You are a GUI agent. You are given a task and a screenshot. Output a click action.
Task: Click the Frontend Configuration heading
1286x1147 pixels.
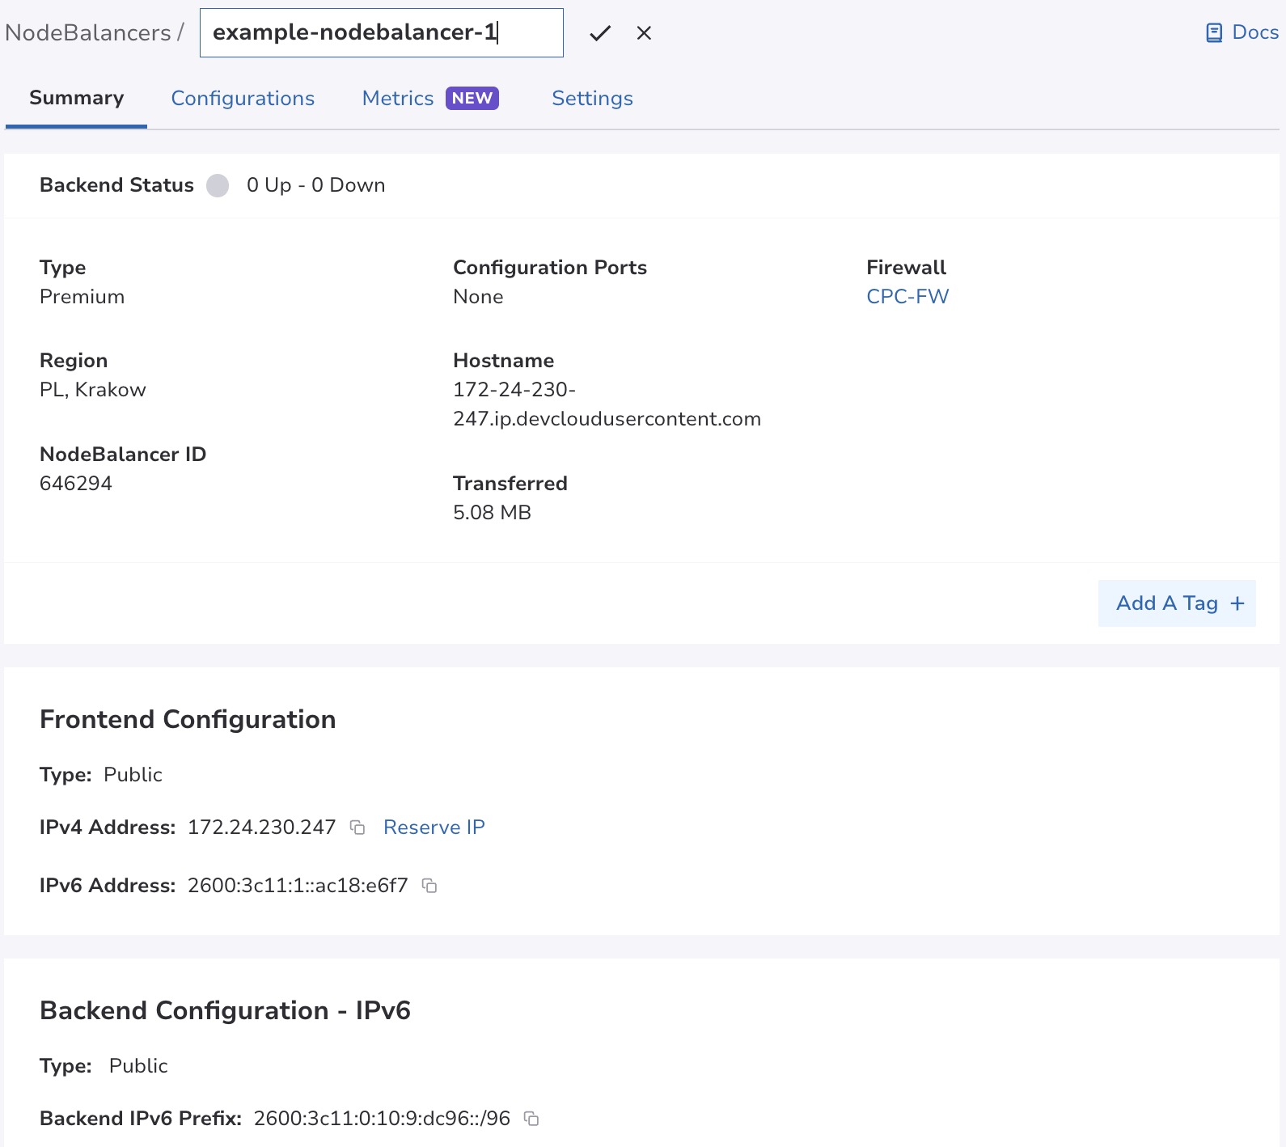[188, 719]
